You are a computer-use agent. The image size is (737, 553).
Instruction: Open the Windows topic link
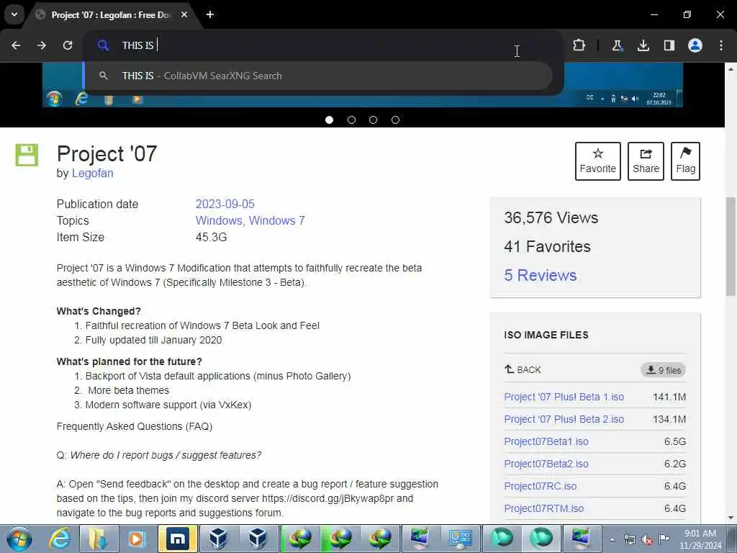click(220, 220)
